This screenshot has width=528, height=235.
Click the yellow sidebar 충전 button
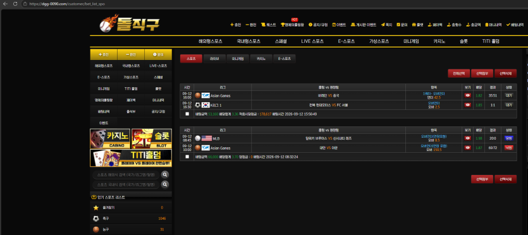point(104,54)
